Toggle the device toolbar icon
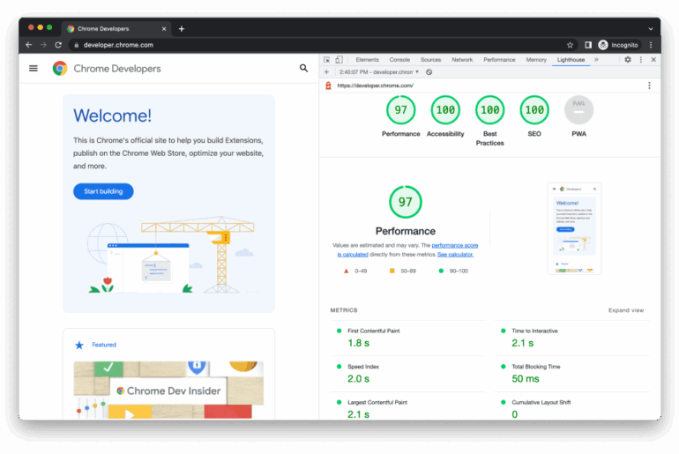 coord(339,60)
